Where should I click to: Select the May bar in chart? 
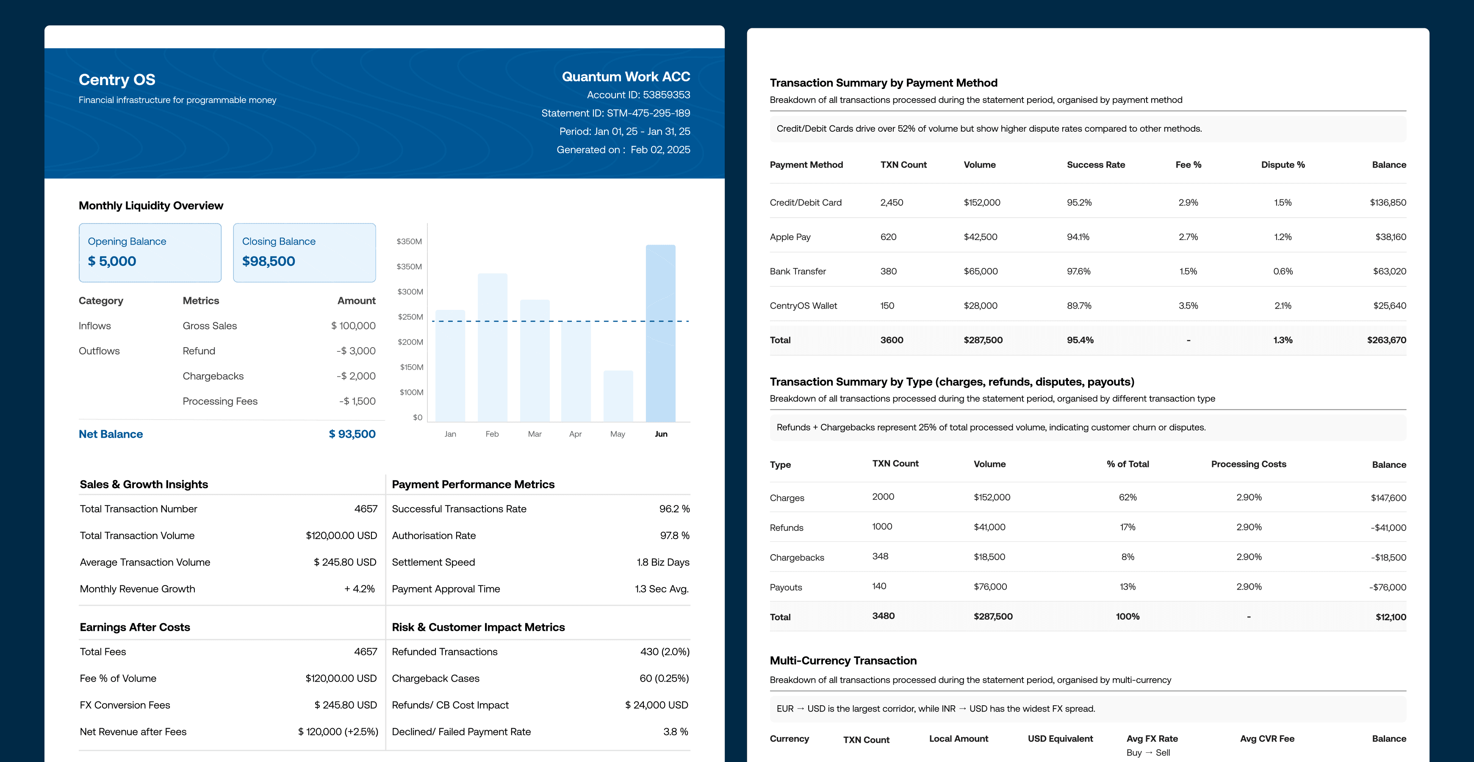click(x=618, y=395)
